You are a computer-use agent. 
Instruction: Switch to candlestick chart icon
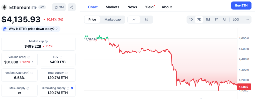click(x=146, y=20)
